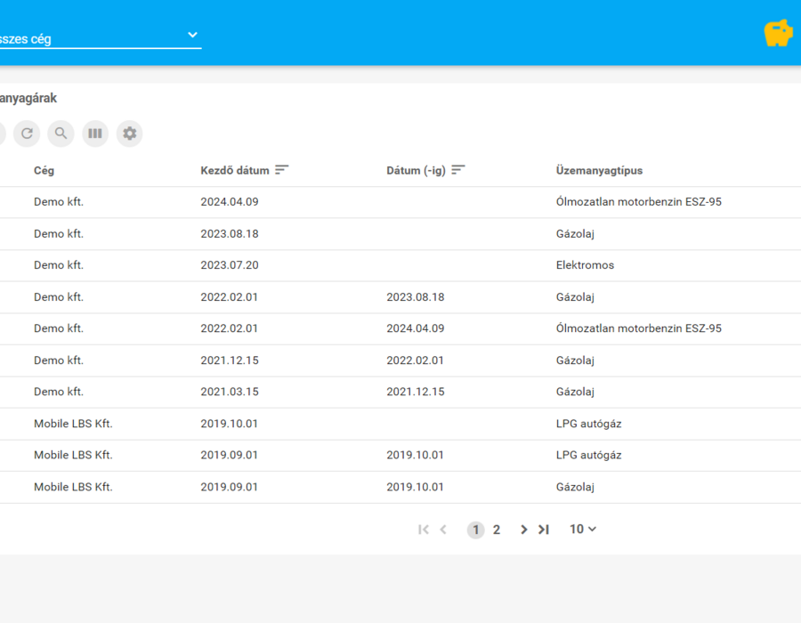The height and width of the screenshot is (623, 801).
Task: Go to previous page arrow
Action: coord(443,530)
